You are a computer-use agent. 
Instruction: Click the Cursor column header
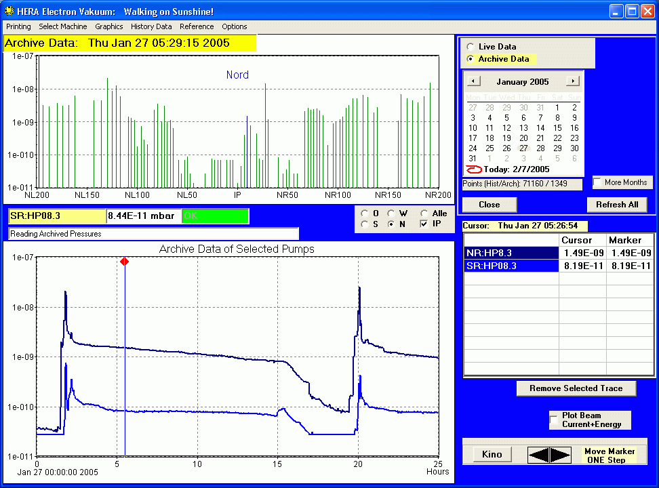coord(582,241)
